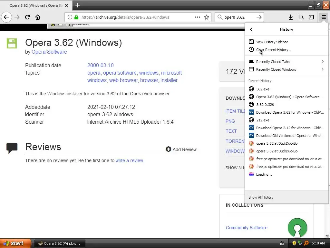The image size is (330, 248).
Task: Choose Clear Recent History...
Action: (286, 49)
